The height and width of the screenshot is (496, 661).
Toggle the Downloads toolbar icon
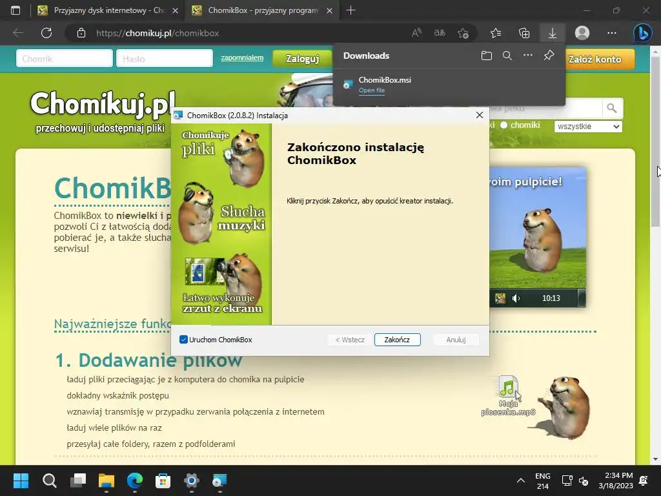coord(553,33)
